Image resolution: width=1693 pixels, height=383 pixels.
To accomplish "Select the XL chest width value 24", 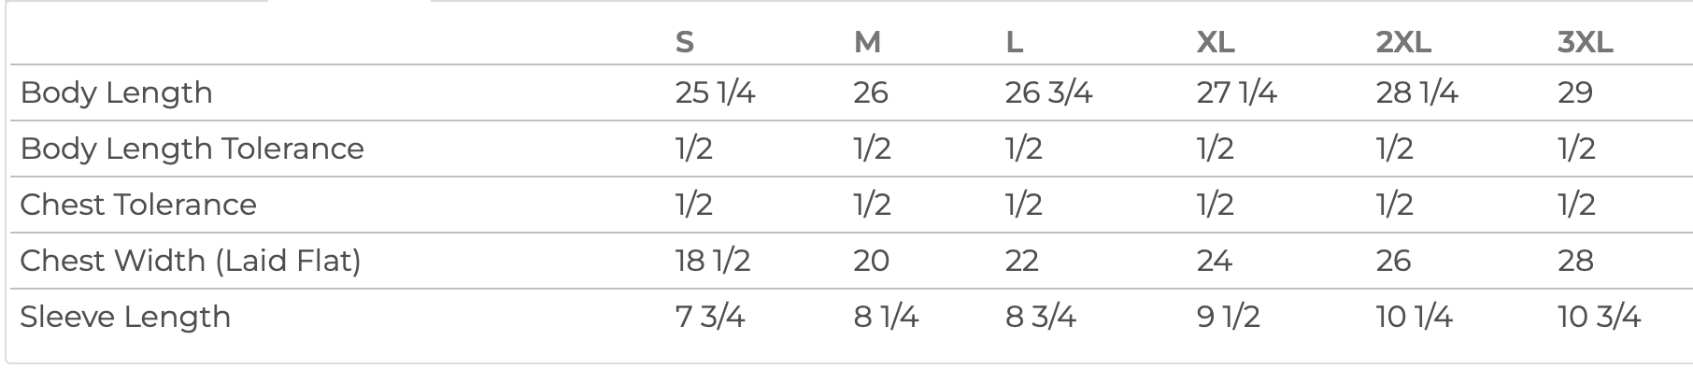I will pyautogui.click(x=1214, y=261).
